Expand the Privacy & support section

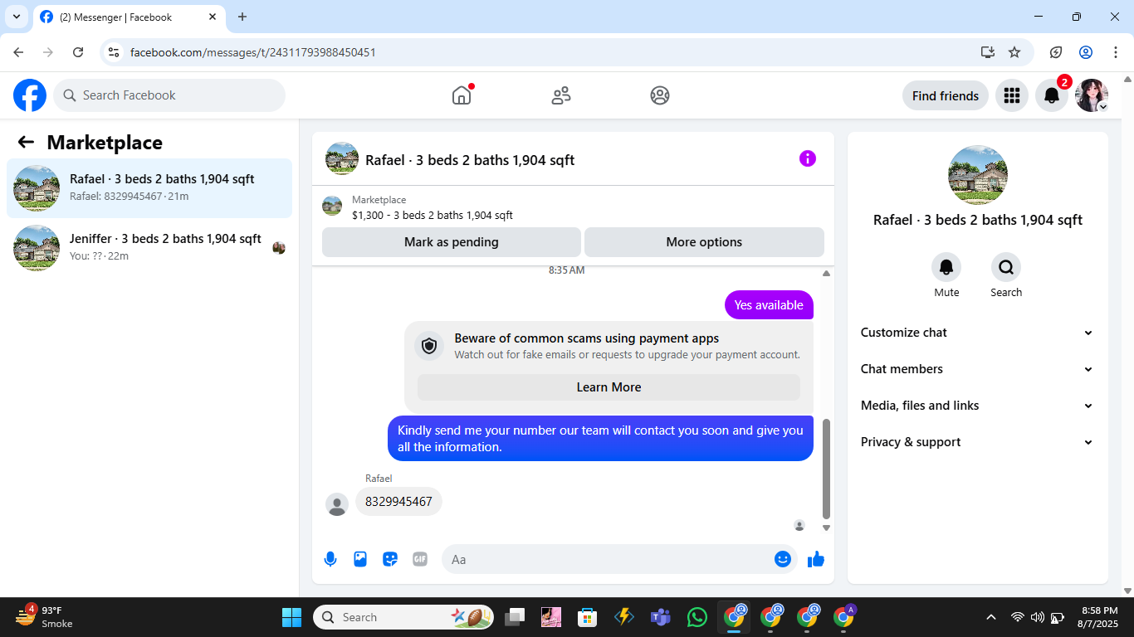(x=978, y=442)
